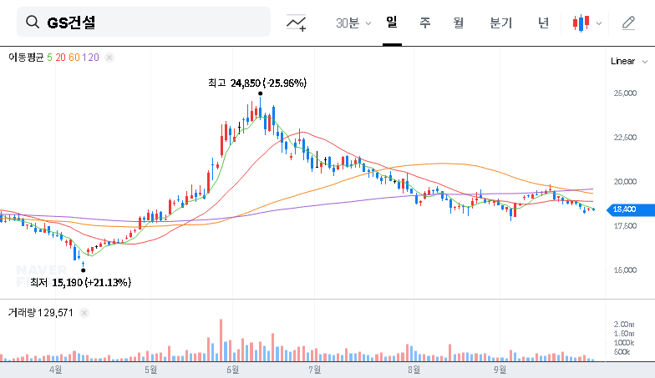The height and width of the screenshot is (378, 655).
Task: Close the volume (거래량) indicator
Action: [x=86, y=312]
